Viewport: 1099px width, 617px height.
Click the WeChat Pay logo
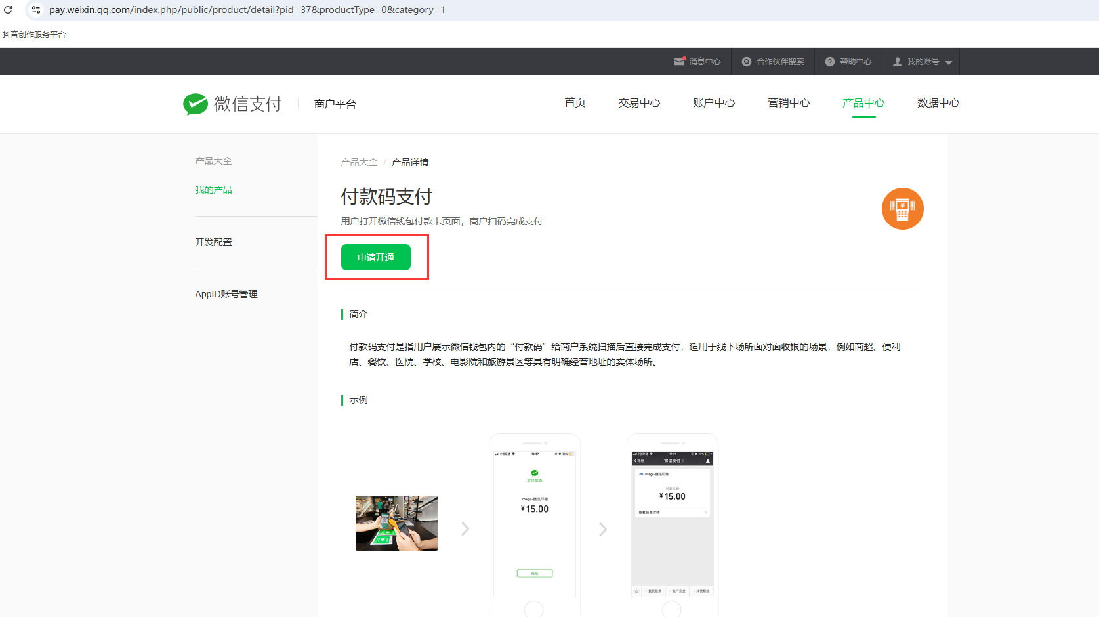point(232,104)
